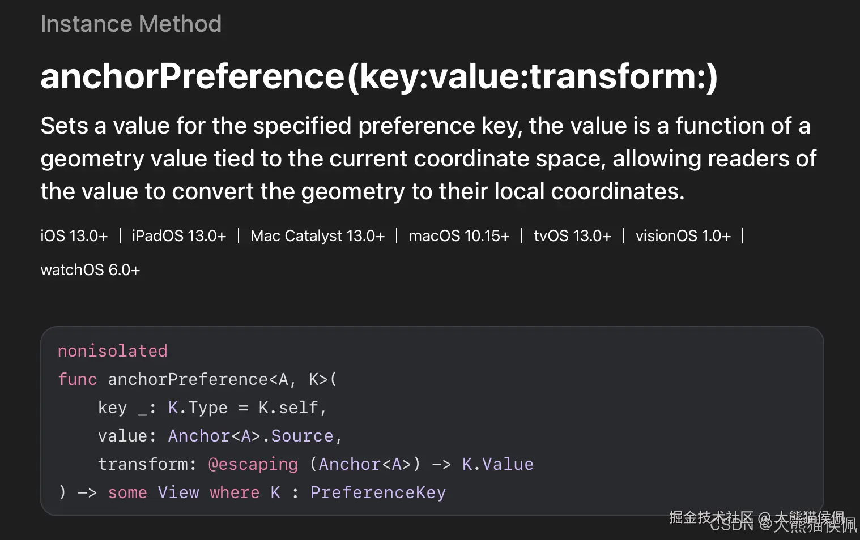Click the K.Type parameter type in the key line

(198, 408)
